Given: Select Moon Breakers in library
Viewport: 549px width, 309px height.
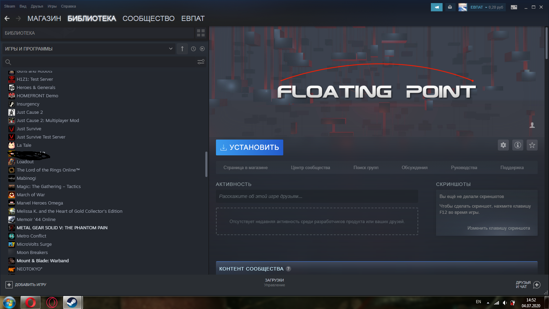Looking at the screenshot, I should click(x=32, y=252).
